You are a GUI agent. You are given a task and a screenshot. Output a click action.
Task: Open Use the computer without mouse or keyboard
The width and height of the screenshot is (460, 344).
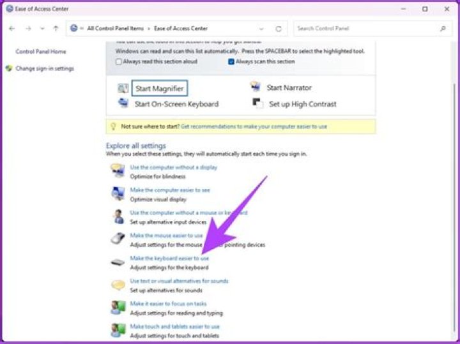click(x=188, y=213)
